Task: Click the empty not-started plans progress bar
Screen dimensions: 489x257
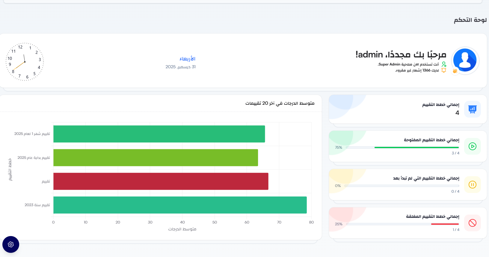Action: 402,186
